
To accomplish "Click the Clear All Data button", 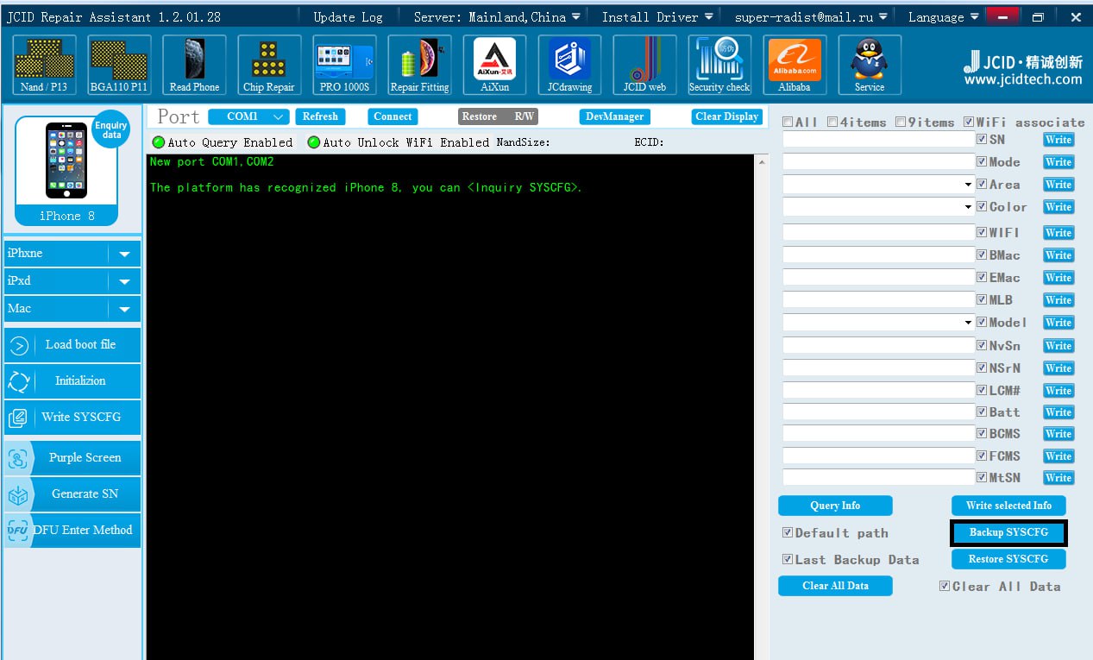I will coord(835,586).
